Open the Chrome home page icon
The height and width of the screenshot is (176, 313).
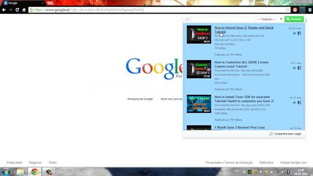pos(24,10)
